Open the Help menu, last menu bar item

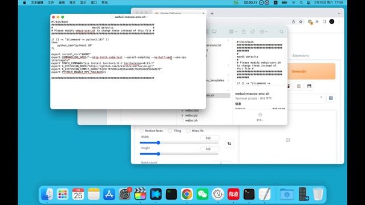coord(105,2)
